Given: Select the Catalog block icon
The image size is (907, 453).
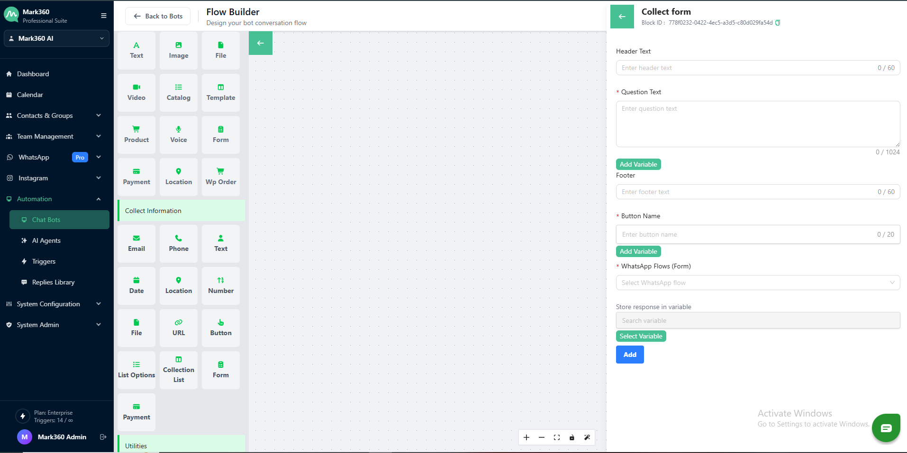Looking at the screenshot, I should pos(179,88).
